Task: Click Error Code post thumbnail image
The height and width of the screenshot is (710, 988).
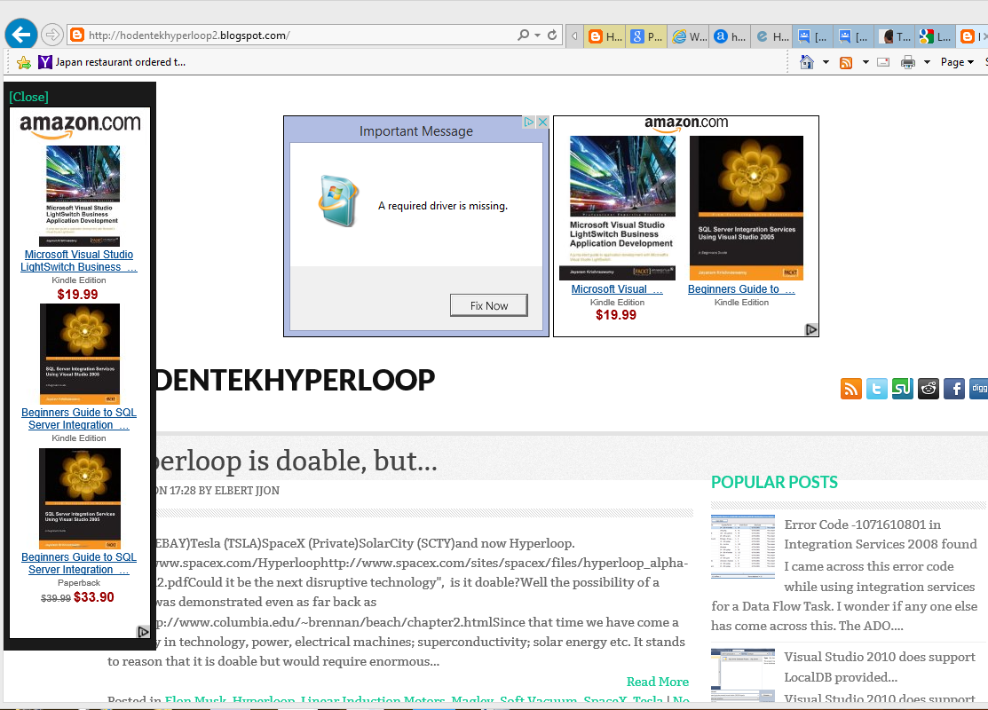Action: point(743,546)
